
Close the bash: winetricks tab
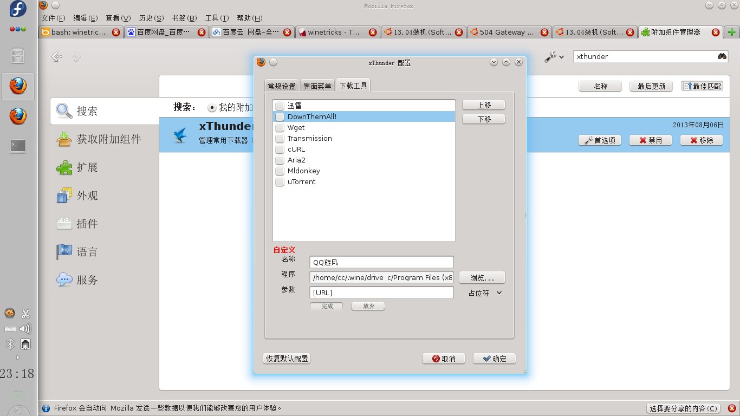pyautogui.click(x=116, y=32)
